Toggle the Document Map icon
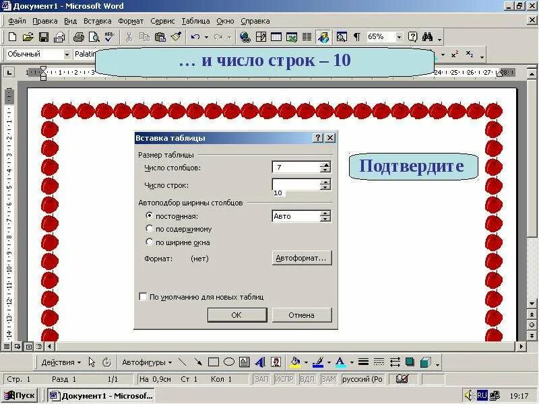 point(342,37)
